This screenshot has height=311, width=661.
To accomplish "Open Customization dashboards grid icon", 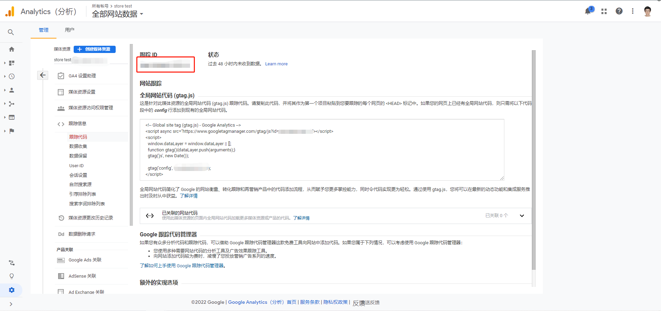I will coord(12,63).
